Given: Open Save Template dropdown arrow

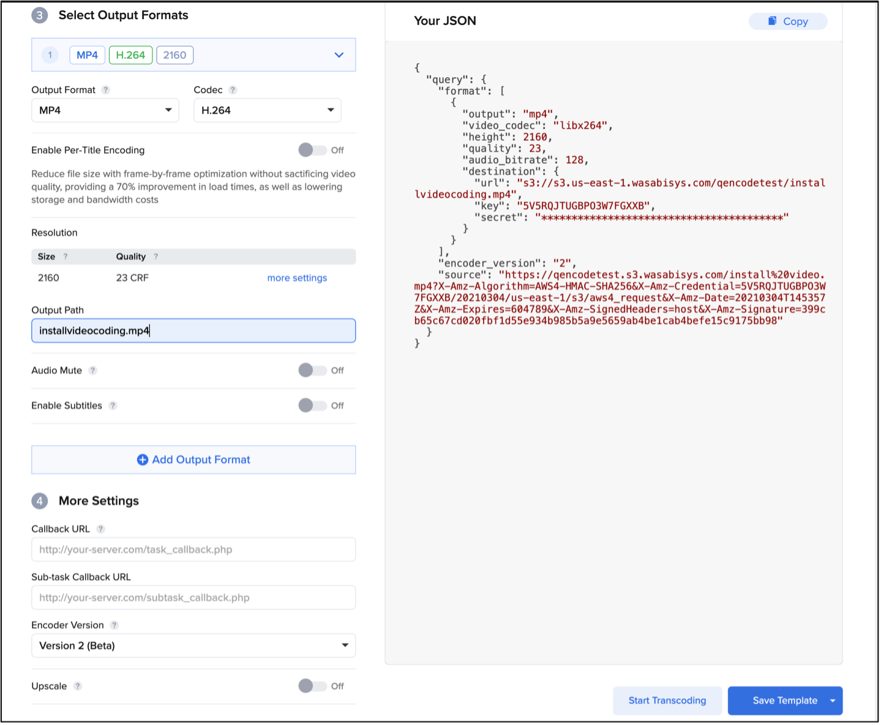Looking at the screenshot, I should tap(833, 701).
